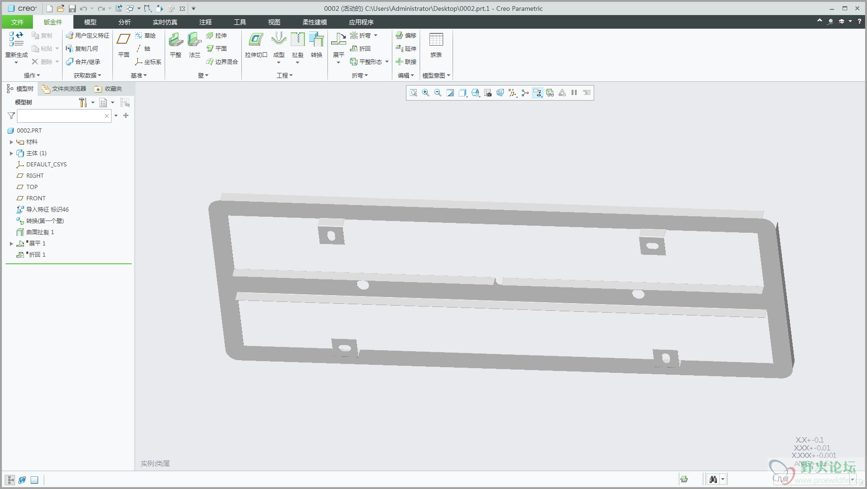
Task: Click the 延伸 extend button
Action: tap(406, 49)
